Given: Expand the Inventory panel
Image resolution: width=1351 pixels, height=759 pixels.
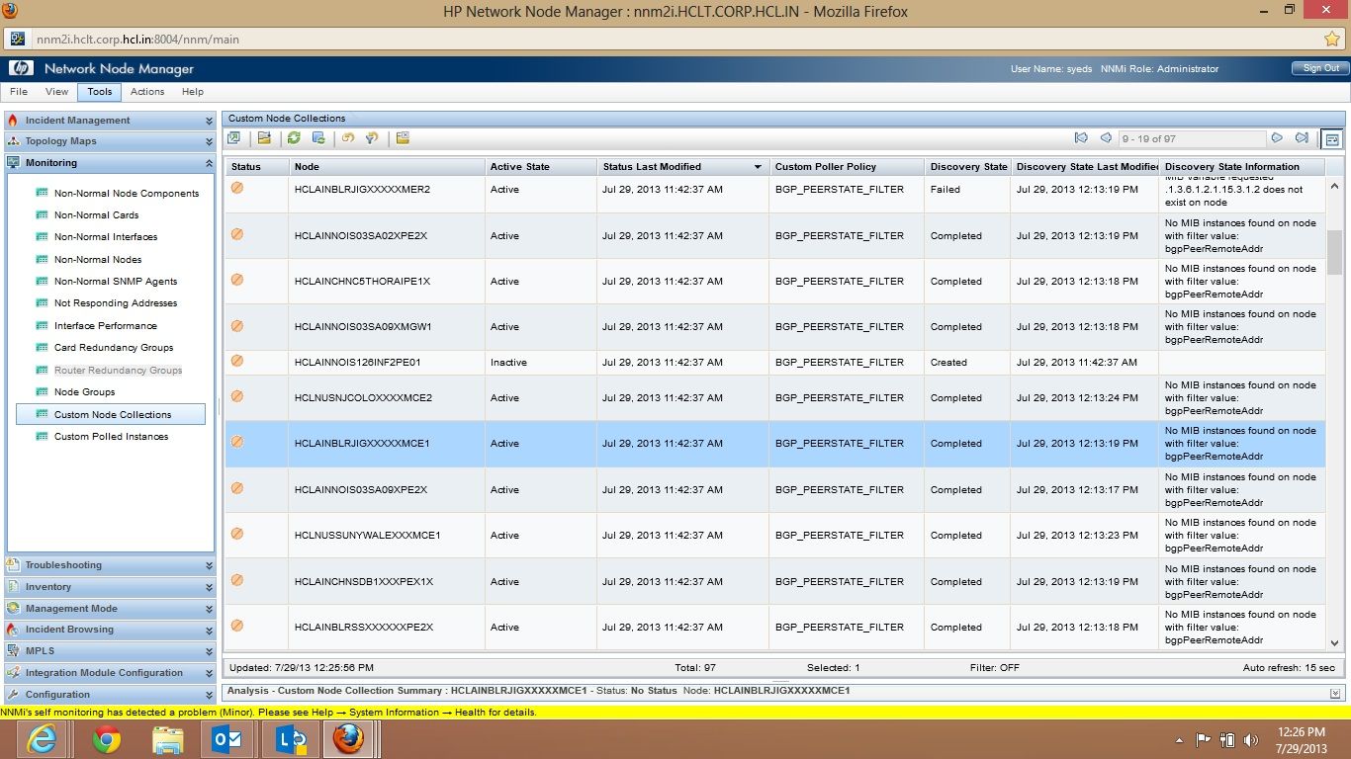Looking at the screenshot, I should 209,587.
